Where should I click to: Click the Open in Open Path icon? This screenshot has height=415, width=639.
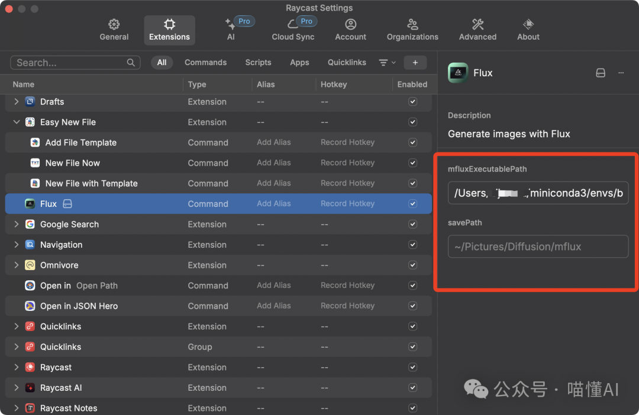[30, 286]
